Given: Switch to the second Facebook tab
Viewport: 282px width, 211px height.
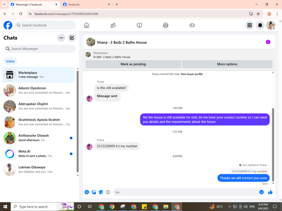Looking at the screenshot, I should pos(86,5).
